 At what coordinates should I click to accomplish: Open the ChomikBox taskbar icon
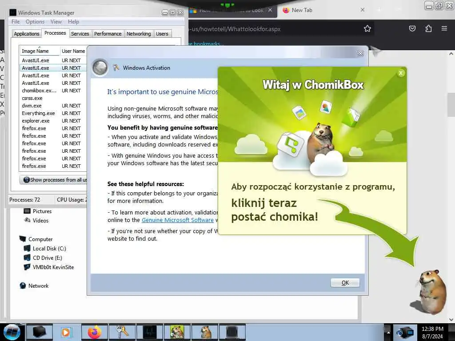(x=177, y=332)
